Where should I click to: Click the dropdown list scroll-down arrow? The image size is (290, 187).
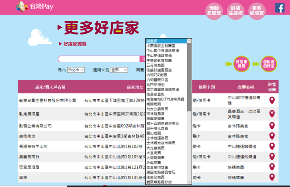tap(189, 182)
